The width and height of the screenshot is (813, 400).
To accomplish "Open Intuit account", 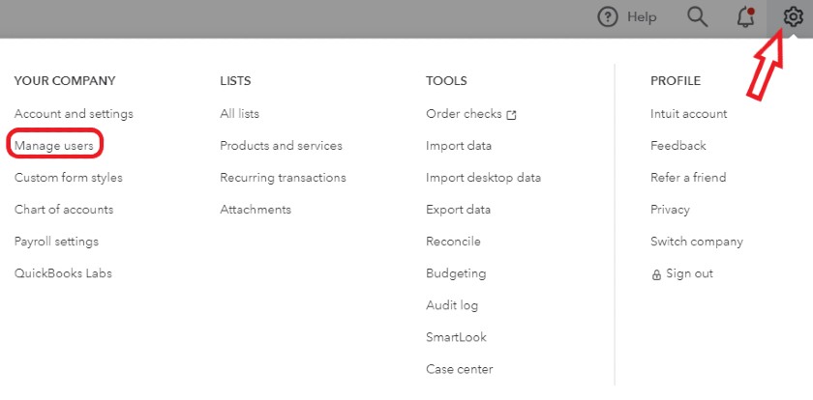I will [689, 114].
